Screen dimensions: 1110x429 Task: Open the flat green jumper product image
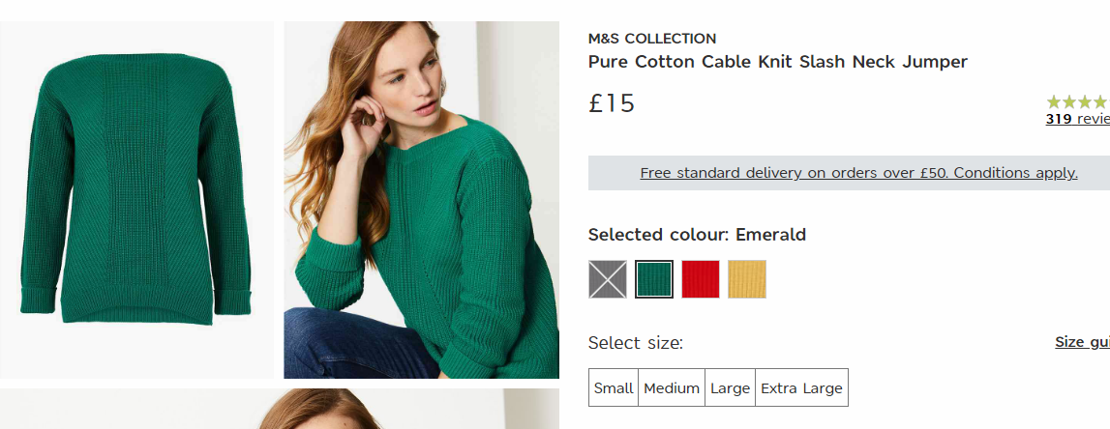point(136,200)
